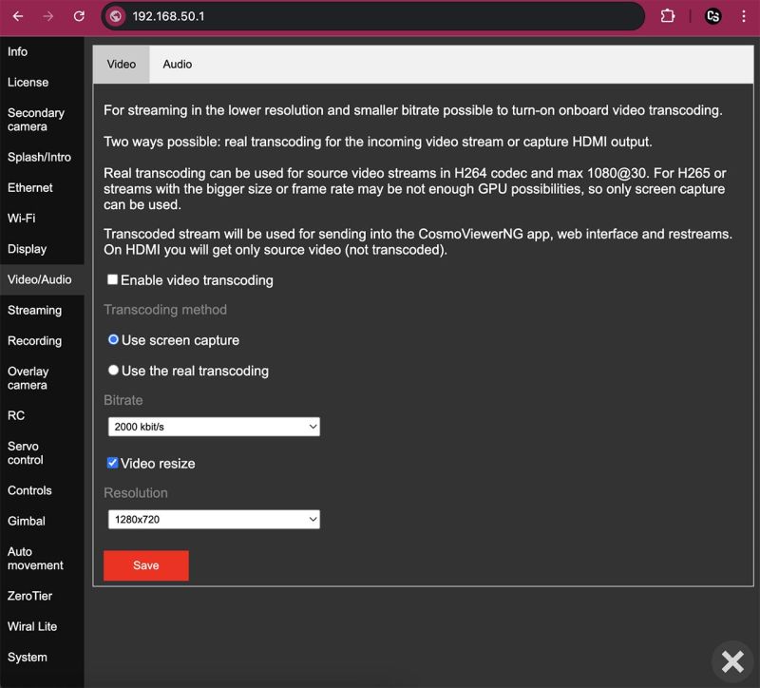
Task: Open the browser profile avatar
Action: click(x=712, y=16)
